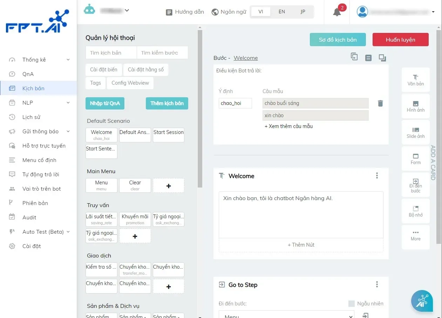Add a Hình ảnh image card

tap(416, 106)
